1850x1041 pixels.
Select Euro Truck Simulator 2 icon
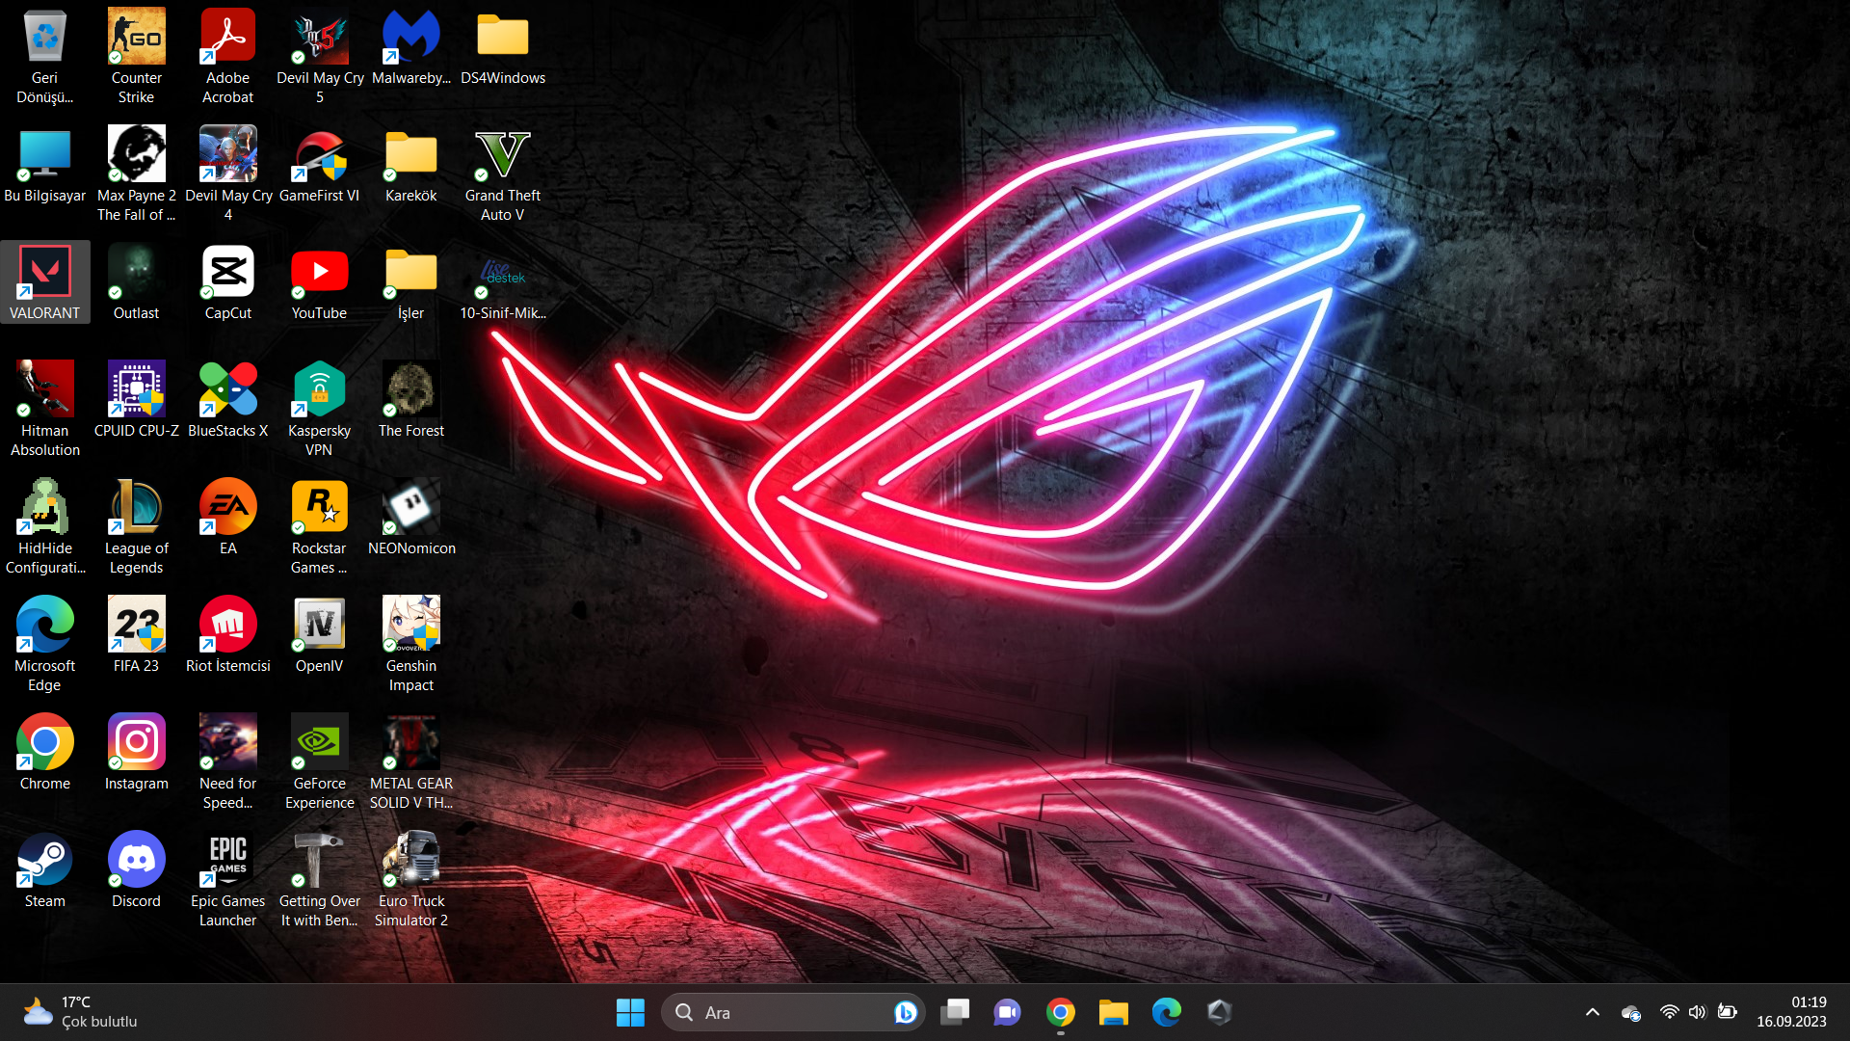(x=410, y=879)
